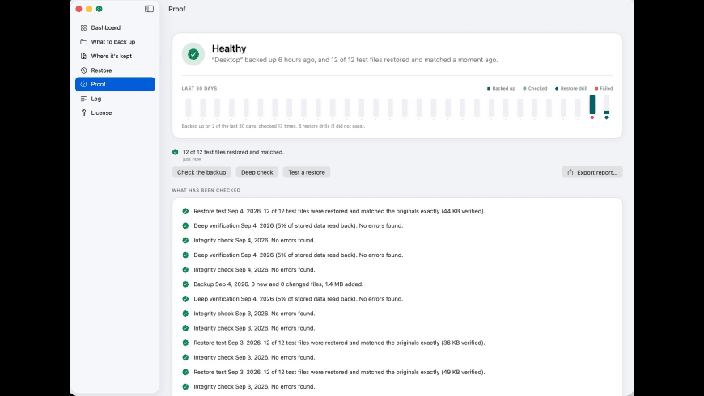Click status icon of Restore test 44 KB verified

pos(185,211)
